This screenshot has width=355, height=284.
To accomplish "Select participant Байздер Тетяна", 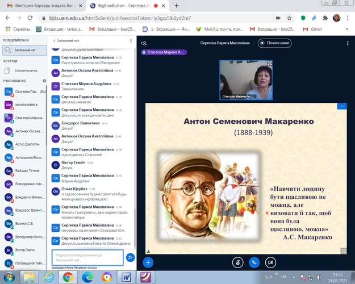I will [25, 171].
